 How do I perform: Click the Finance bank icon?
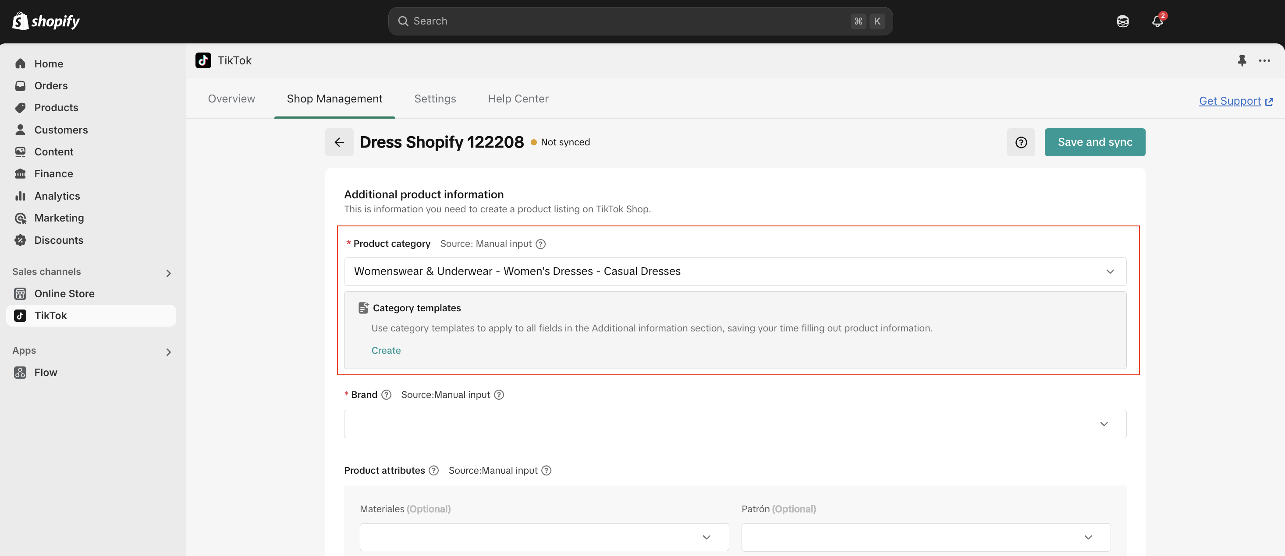click(21, 174)
